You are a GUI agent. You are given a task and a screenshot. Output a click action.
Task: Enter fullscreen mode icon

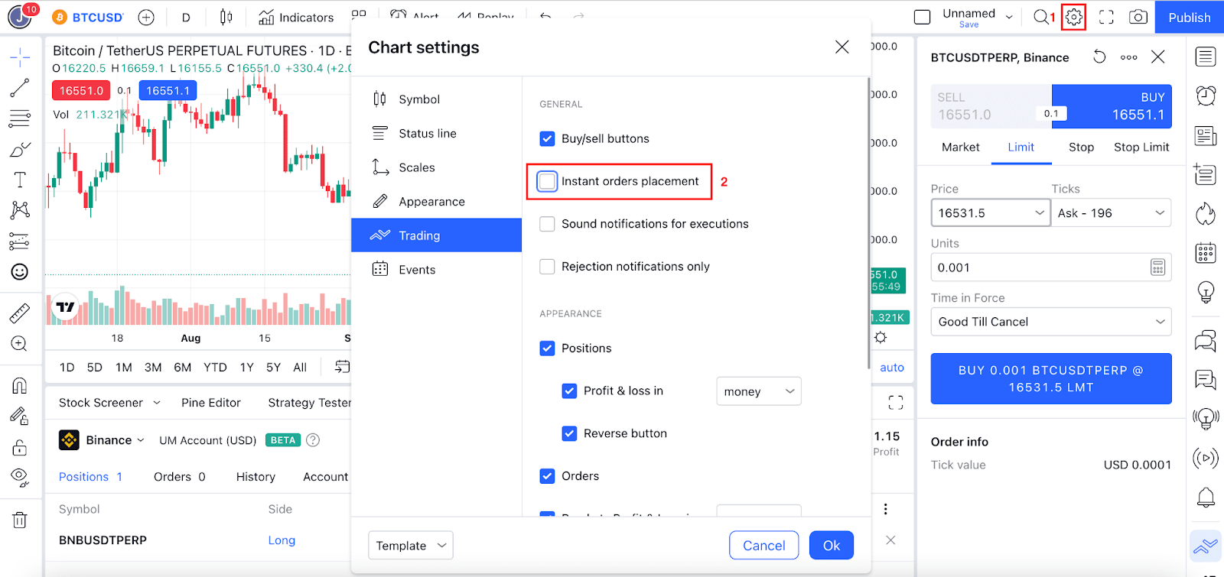1106,17
